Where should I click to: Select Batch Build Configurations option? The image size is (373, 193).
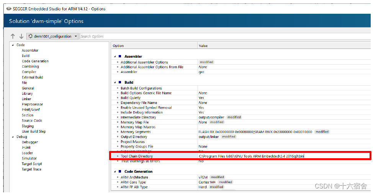pyautogui.click(x=141, y=88)
